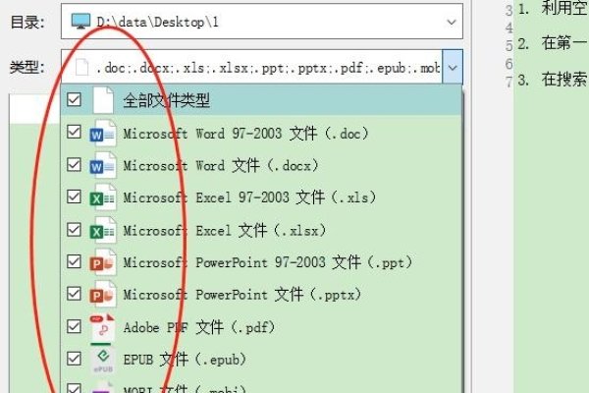The width and height of the screenshot is (589, 393).
Task: Toggle the Adobe PDF (.pdf) checkbox
Action: click(x=72, y=327)
